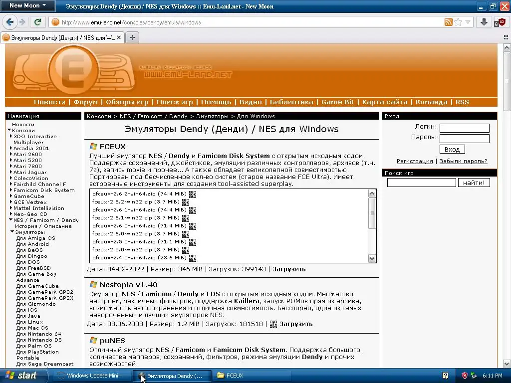Click the scroll up arrow of FCEUX file list

coord(372,193)
